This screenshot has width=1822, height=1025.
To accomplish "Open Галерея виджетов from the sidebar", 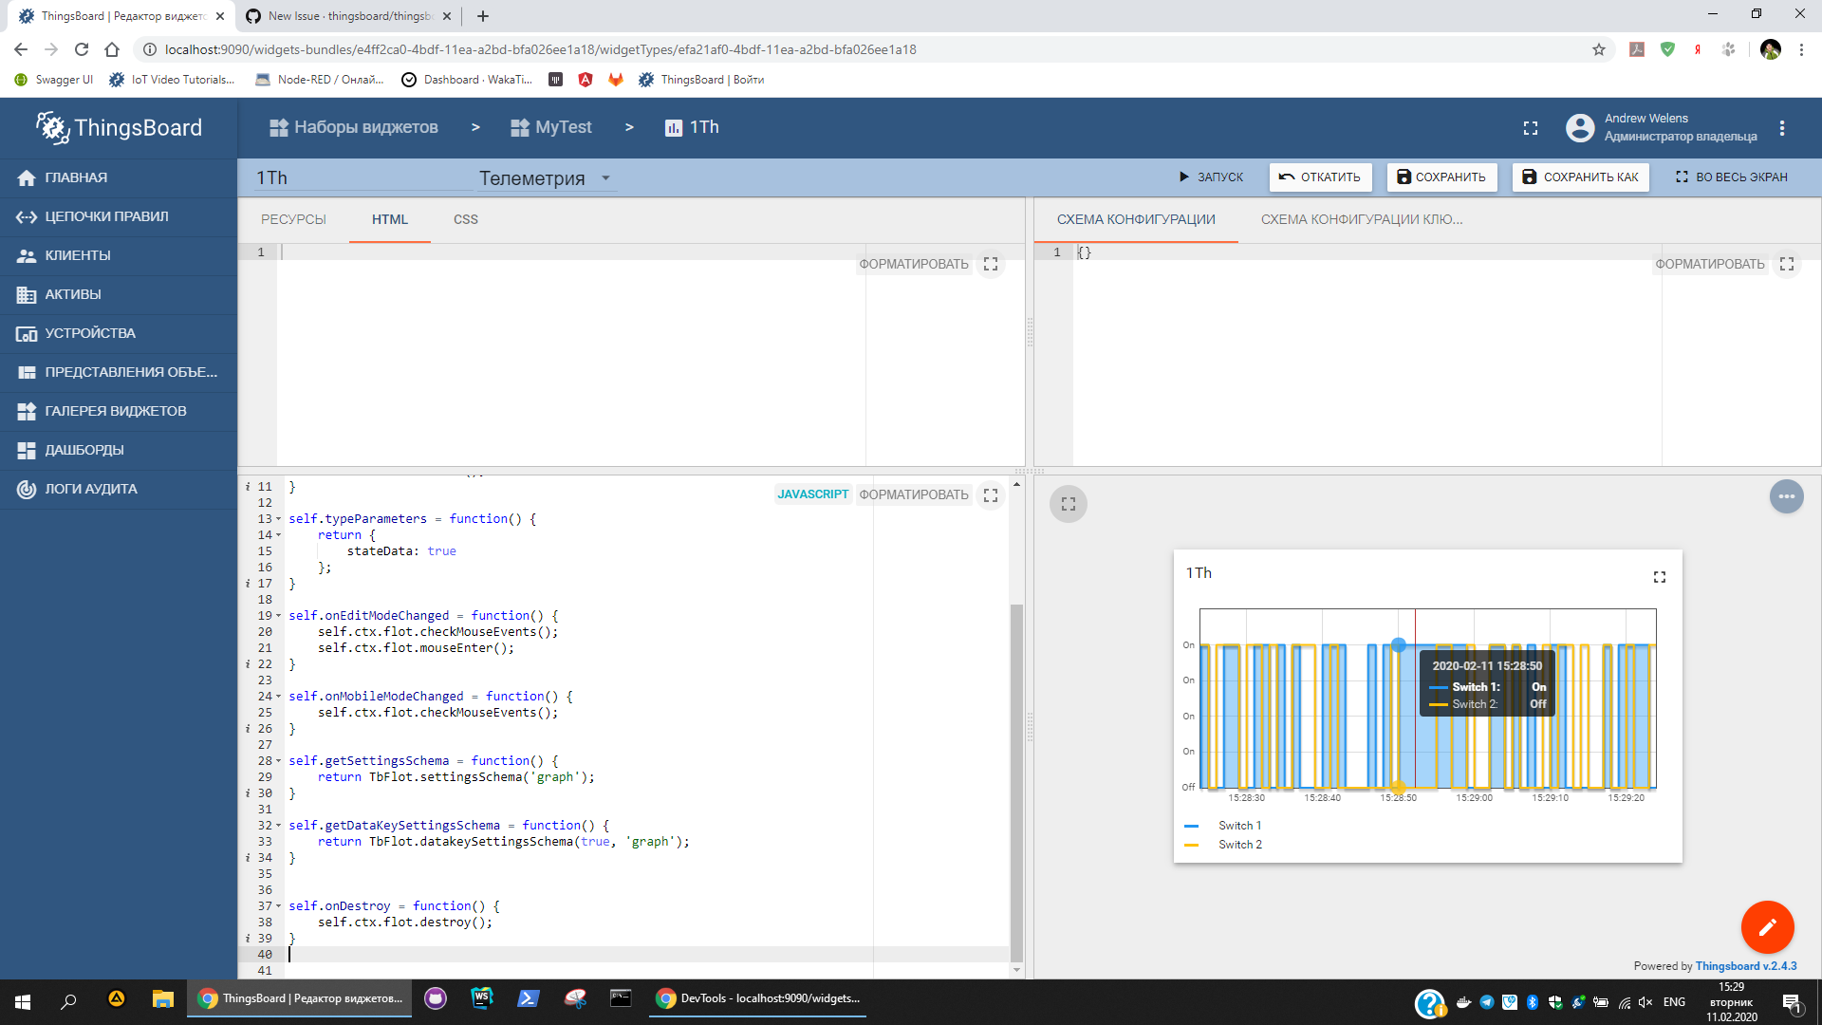I will pyautogui.click(x=114, y=410).
